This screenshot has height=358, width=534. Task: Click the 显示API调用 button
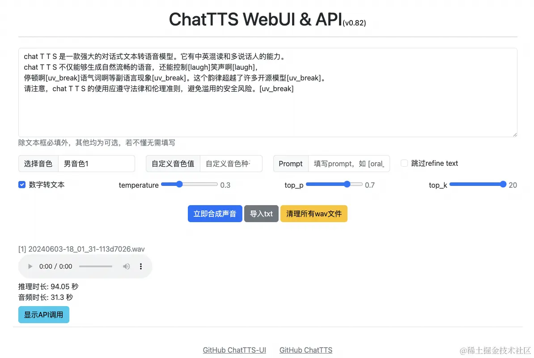coord(43,315)
